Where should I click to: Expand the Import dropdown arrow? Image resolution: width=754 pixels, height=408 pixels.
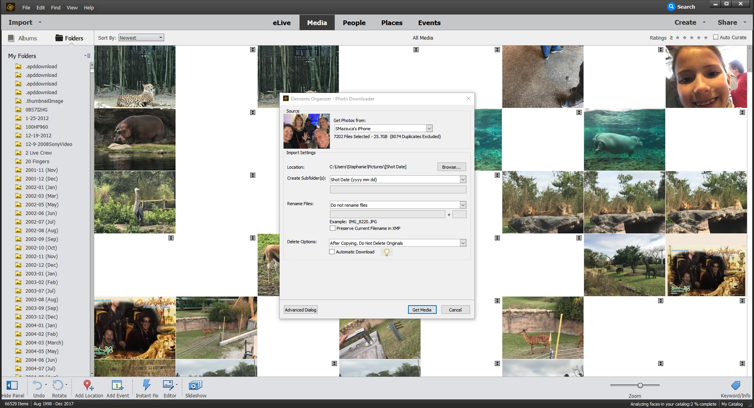click(x=40, y=22)
